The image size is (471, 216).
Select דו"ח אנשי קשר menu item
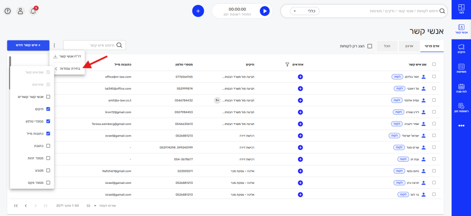[x=67, y=57]
